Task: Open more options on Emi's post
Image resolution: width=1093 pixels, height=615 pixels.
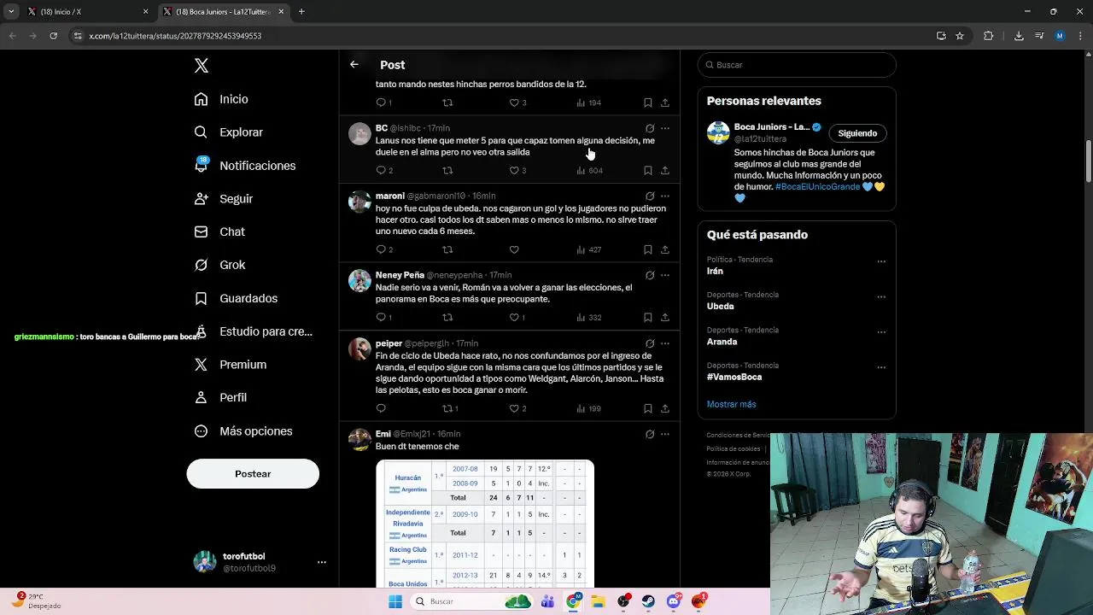Action: click(x=665, y=435)
